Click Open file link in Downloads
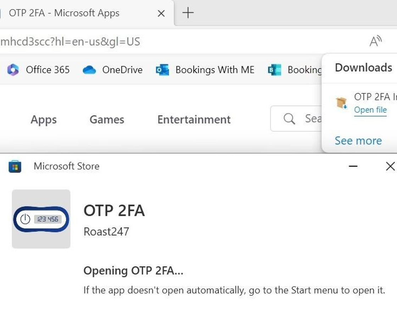This screenshot has width=397, height=314. click(370, 110)
